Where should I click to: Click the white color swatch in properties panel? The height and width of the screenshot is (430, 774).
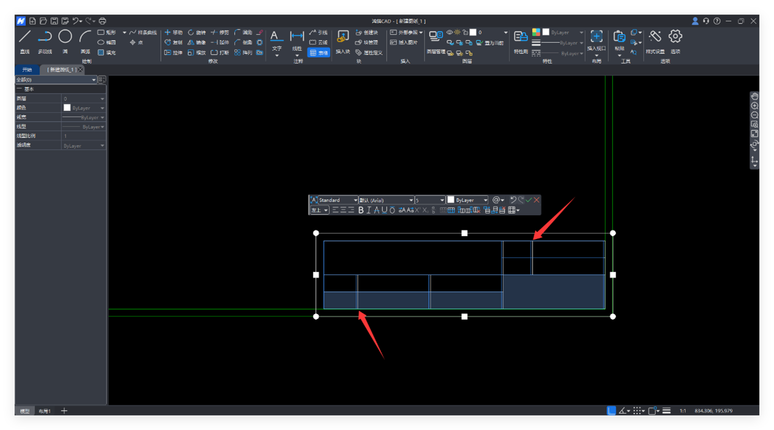pyautogui.click(x=67, y=108)
